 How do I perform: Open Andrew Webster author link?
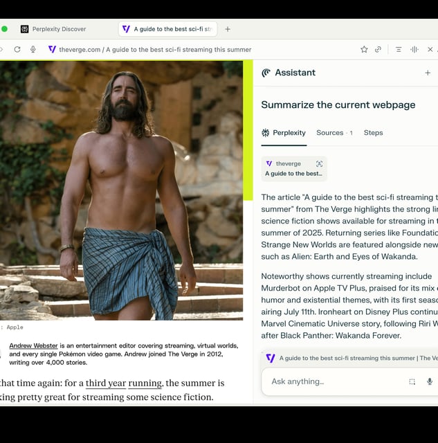point(35,345)
